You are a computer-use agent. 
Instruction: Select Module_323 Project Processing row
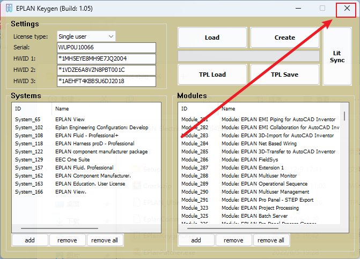click(260, 208)
